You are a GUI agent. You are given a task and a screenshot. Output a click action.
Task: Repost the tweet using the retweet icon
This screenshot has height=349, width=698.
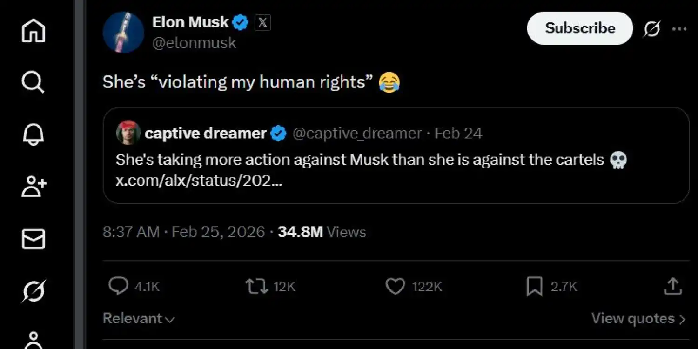coord(255,286)
